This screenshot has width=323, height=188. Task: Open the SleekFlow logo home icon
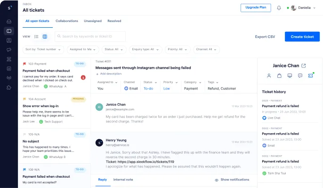click(x=9, y=8)
